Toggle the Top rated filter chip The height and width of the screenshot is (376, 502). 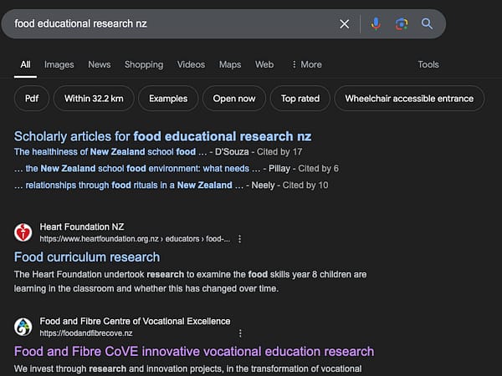(300, 99)
